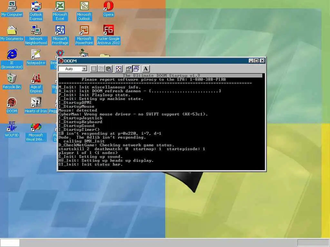Select the Microsoft PowerPoint desktop icon

pyautogui.click(x=84, y=35)
